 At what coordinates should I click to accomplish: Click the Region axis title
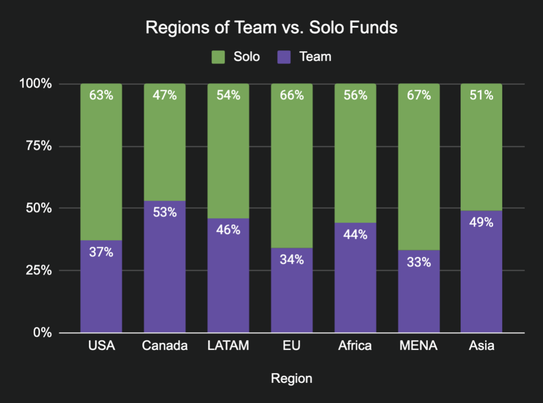291,379
